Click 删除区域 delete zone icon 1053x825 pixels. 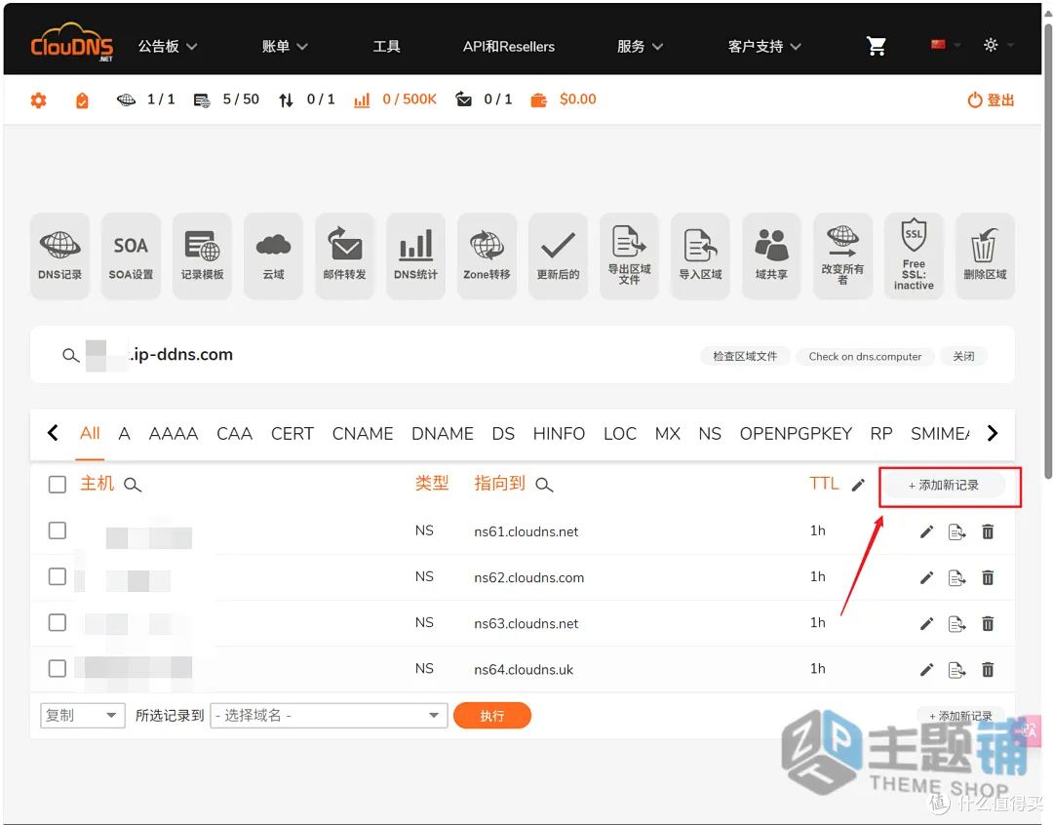coord(985,255)
